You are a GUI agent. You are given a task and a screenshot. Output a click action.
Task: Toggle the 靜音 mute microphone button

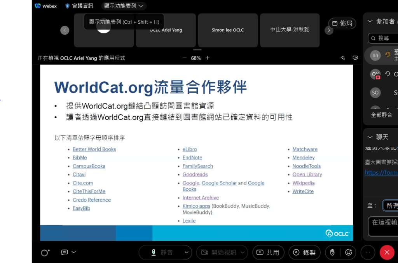click(162, 252)
